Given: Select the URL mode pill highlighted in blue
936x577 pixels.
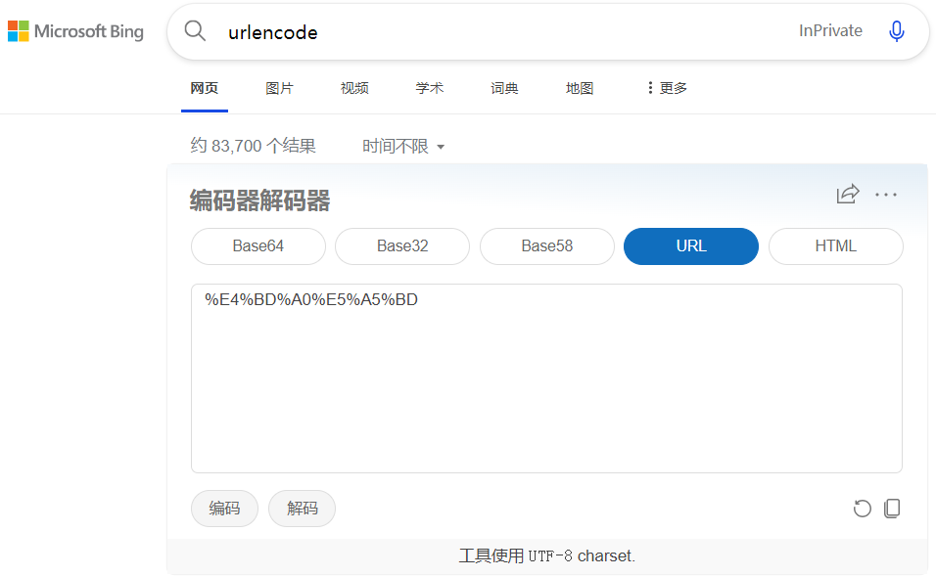Looking at the screenshot, I should click(690, 246).
